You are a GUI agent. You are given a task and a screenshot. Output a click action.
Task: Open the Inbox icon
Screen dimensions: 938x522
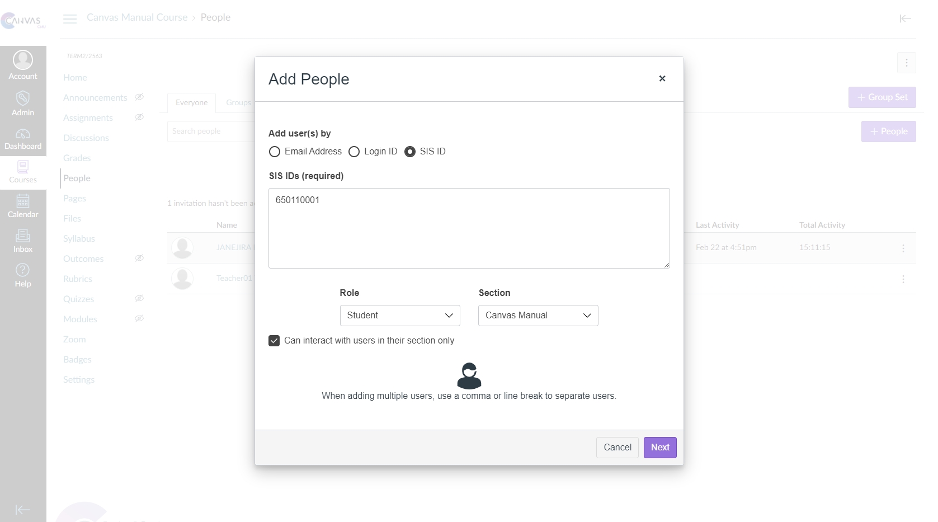pos(23,236)
